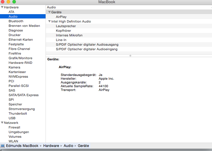
Task: Select S/PDIF Optischer digitaler Audioeingang
Action: pos(129,49)
